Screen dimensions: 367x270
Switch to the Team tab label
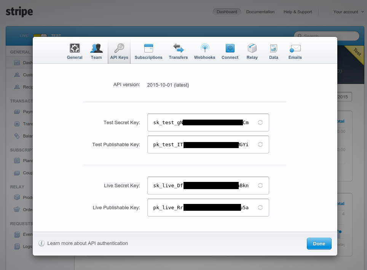tap(96, 57)
